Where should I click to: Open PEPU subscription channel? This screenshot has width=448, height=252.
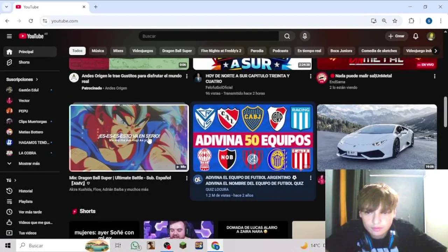tap(30, 111)
